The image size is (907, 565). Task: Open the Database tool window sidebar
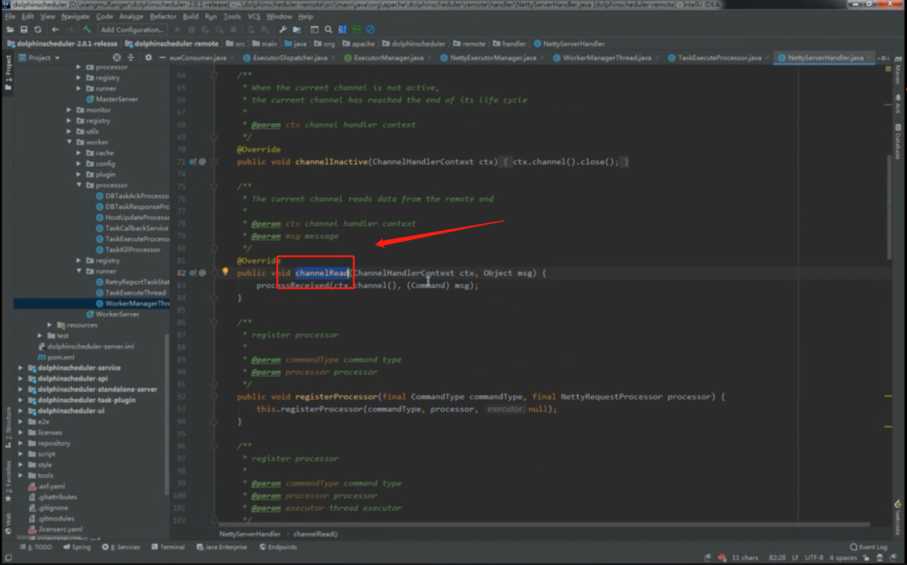click(x=899, y=142)
